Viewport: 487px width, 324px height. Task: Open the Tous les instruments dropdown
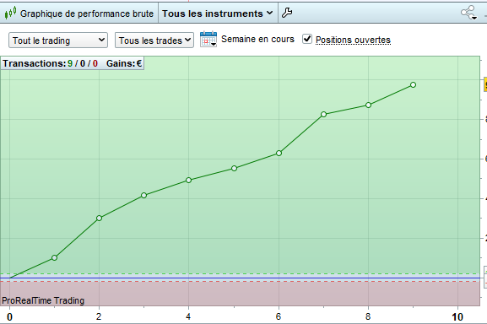(x=218, y=13)
